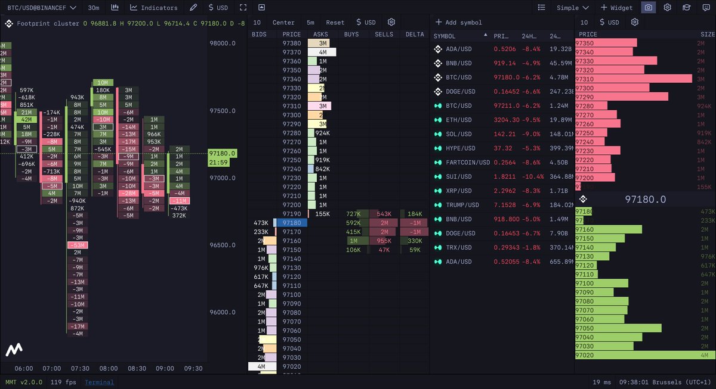The image size is (716, 389).
Task: Toggle USD values in the order book panel
Action: (366, 22)
